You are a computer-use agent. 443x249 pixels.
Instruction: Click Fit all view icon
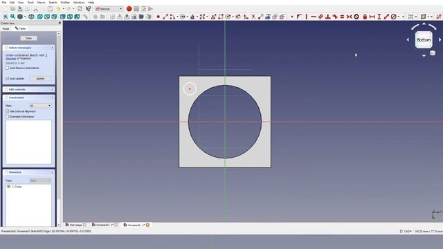[6, 17]
